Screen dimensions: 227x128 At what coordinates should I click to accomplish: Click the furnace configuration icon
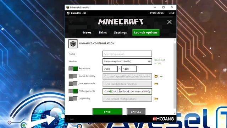[73, 44]
